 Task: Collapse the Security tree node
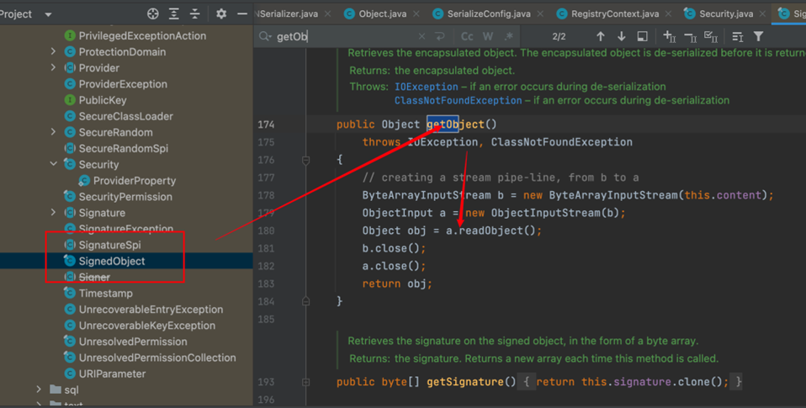[x=54, y=164]
